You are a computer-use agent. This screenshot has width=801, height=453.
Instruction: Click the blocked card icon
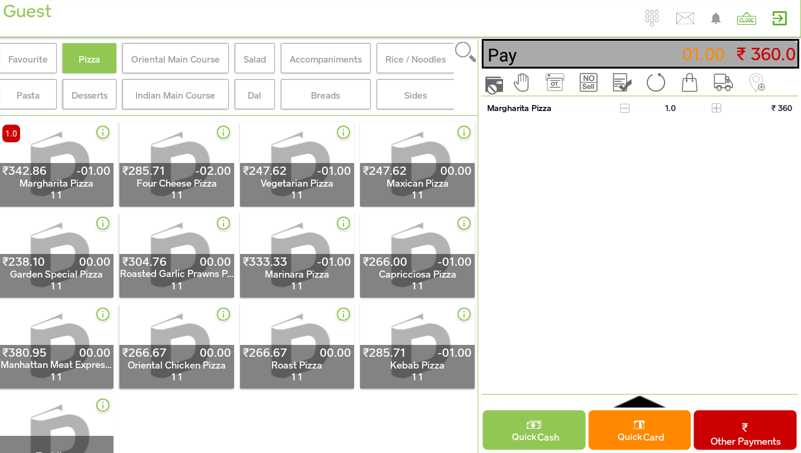click(x=494, y=84)
